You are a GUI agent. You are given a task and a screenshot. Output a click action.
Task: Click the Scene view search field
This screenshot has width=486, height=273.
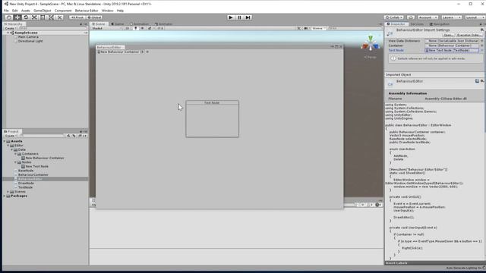(355, 28)
